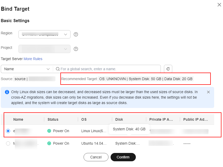Click the Disk column header

click(x=119, y=120)
